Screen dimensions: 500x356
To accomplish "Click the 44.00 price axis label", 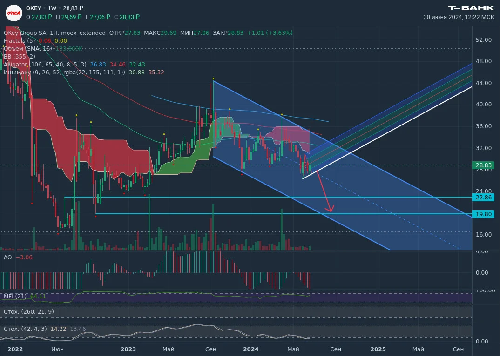I will [x=484, y=83].
